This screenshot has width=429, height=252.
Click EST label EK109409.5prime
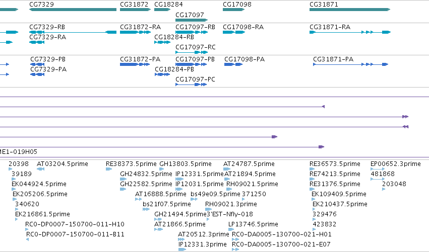tap(339, 194)
